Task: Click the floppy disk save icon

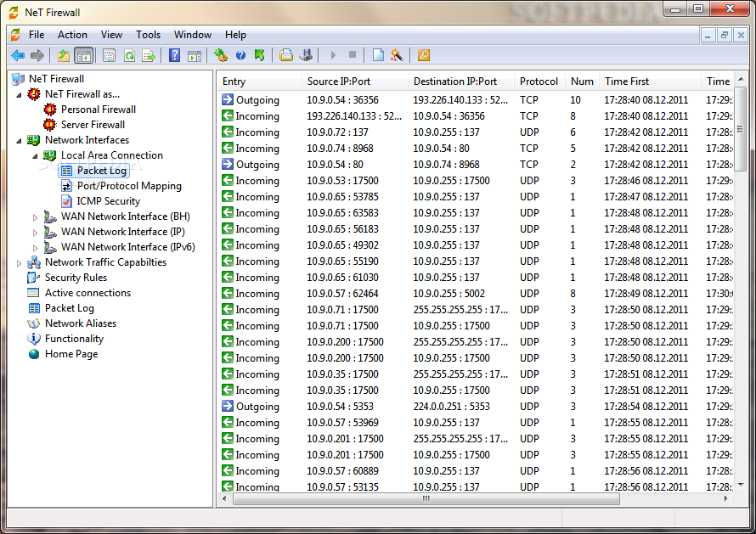Action: click(x=306, y=55)
